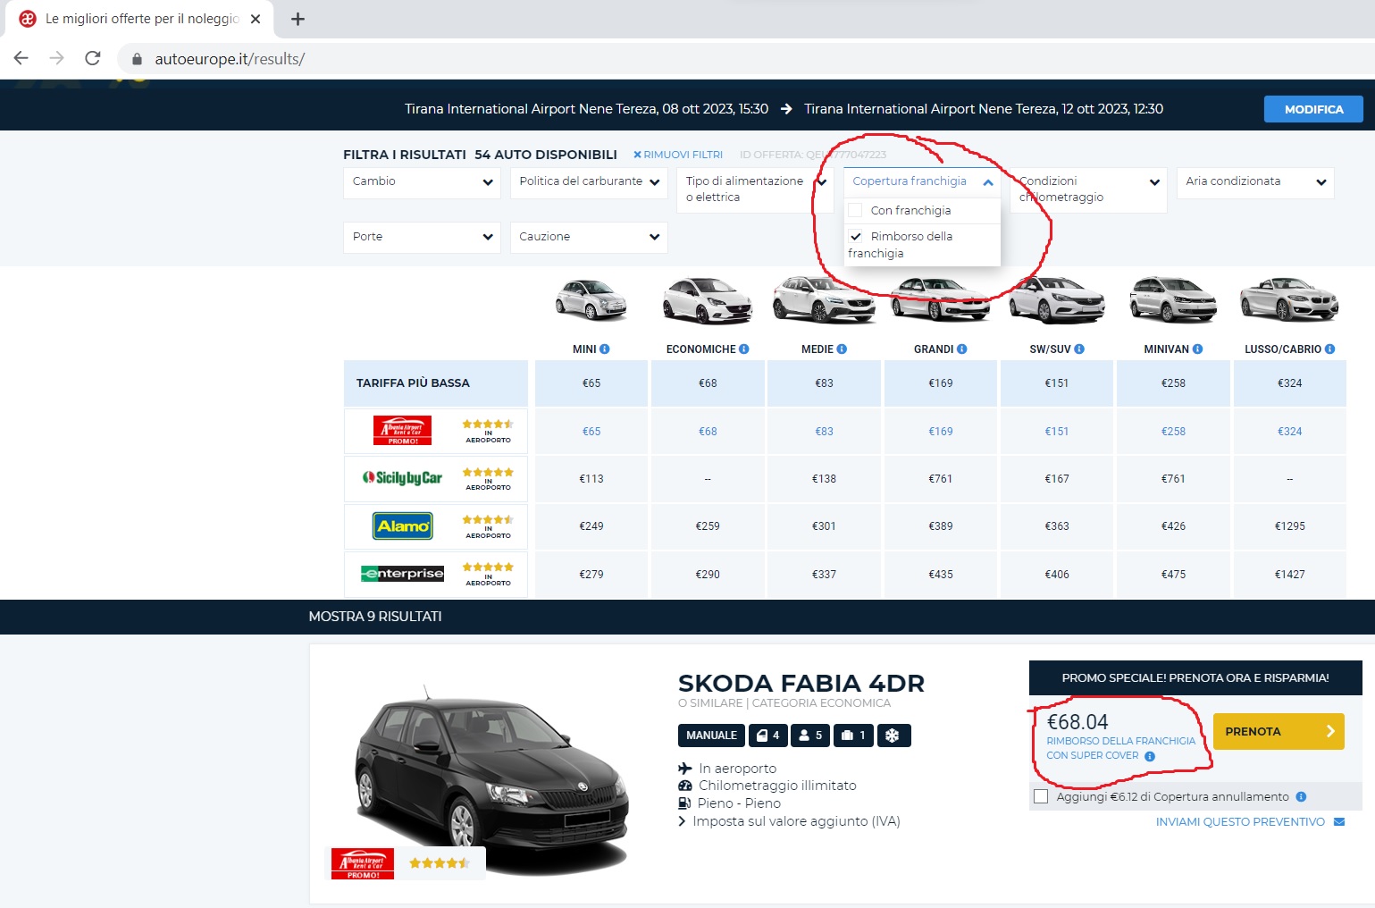Close the Le migliori offerte tab

tap(256, 19)
